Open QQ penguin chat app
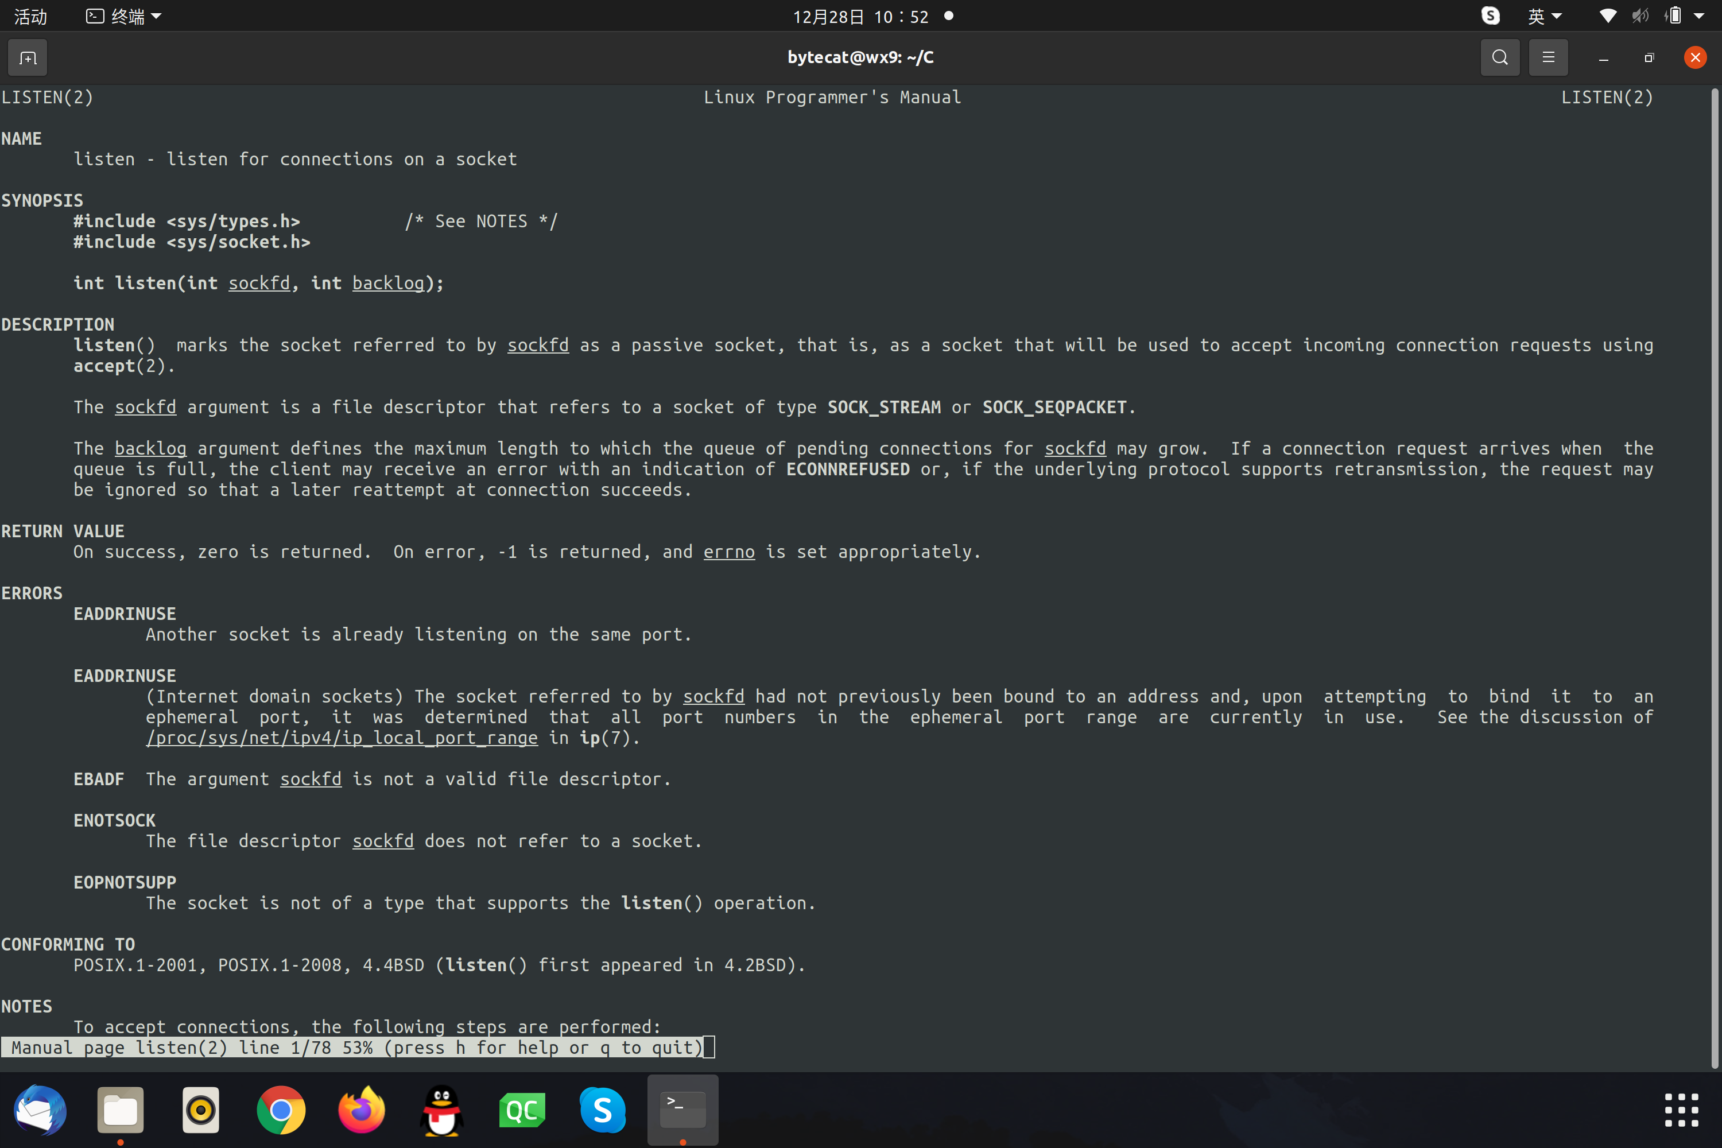1722x1148 pixels. coord(441,1110)
